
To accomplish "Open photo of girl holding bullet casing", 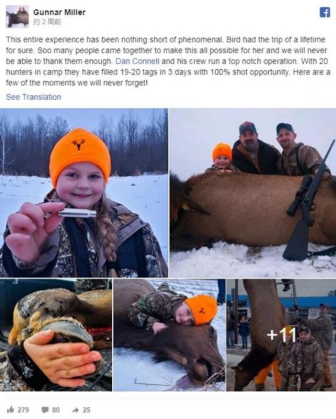I will (x=84, y=193).
